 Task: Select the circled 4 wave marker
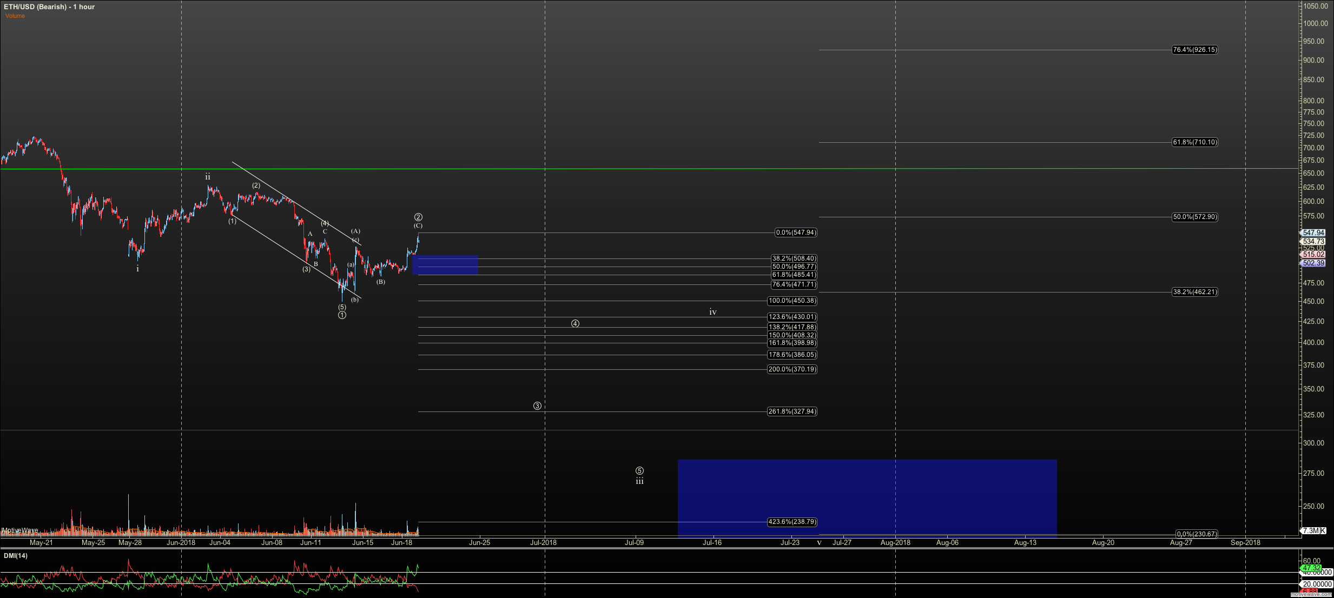tap(575, 324)
